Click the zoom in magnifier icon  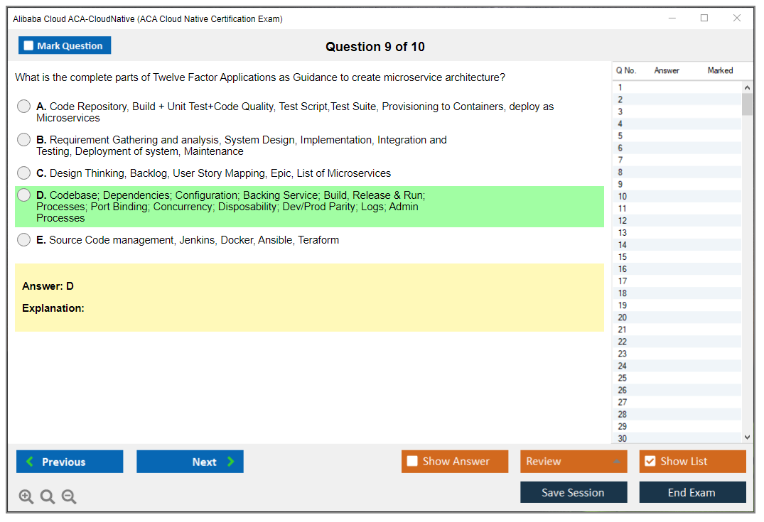[26, 497]
